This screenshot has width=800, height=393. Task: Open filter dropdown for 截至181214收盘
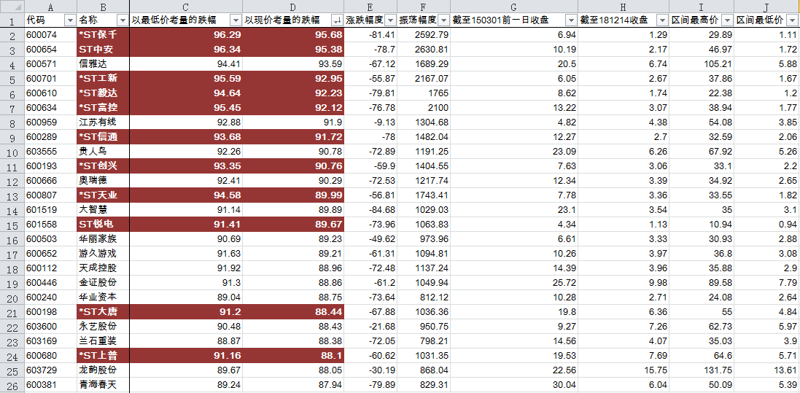662,20
